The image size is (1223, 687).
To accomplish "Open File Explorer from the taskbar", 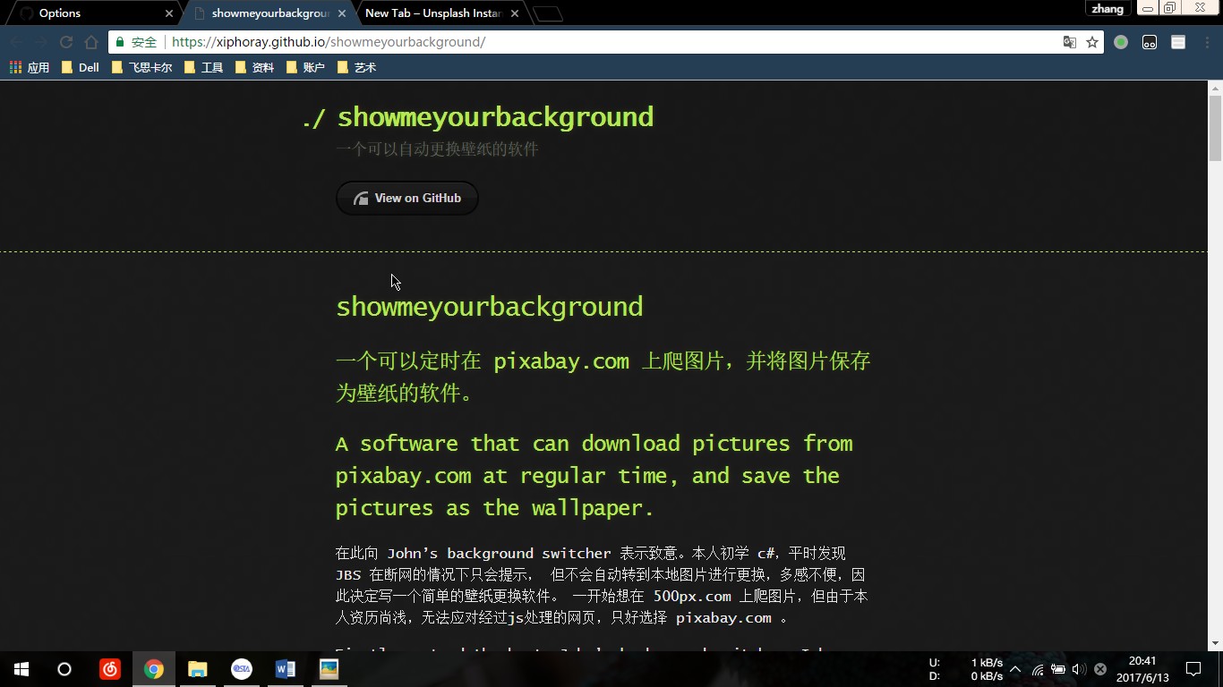I will 198,669.
